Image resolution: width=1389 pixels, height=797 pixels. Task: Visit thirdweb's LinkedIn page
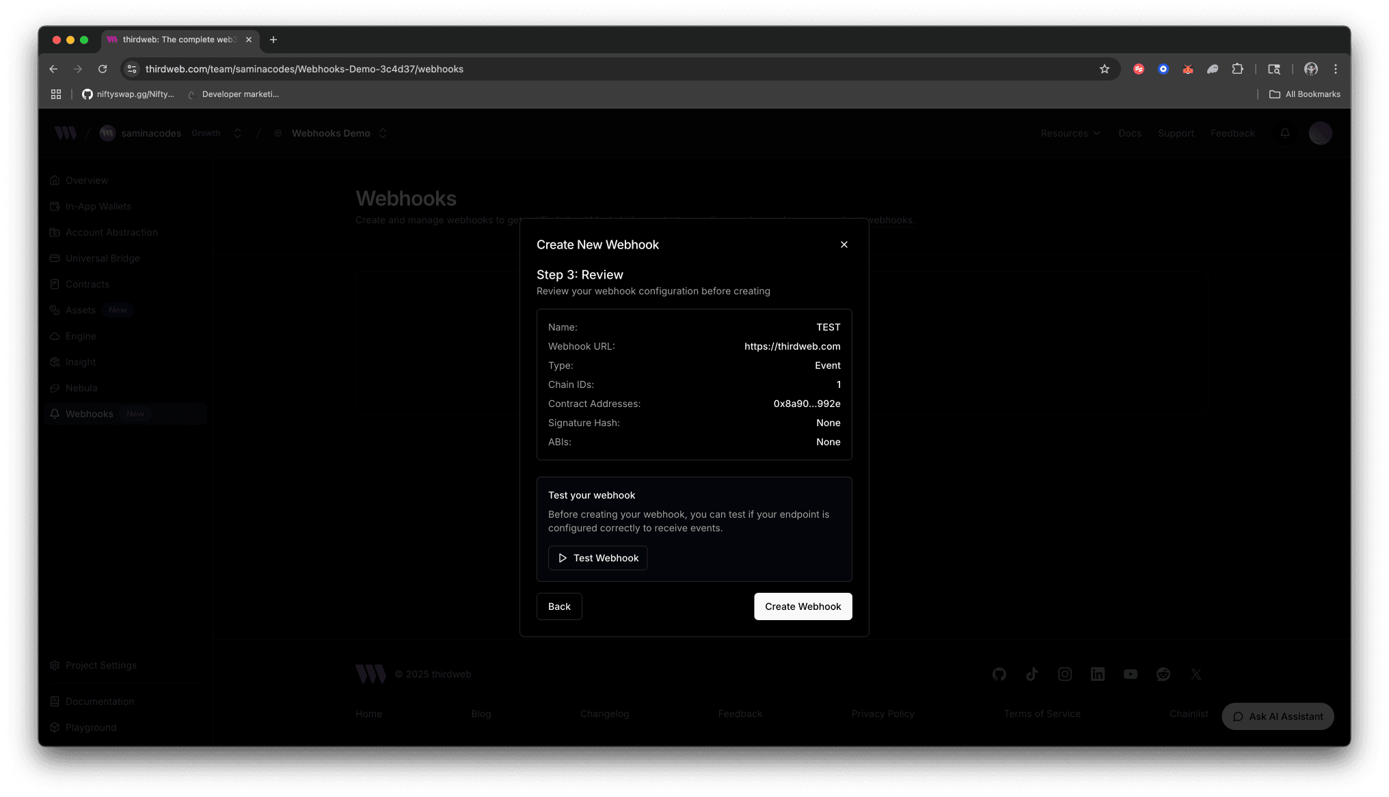tap(1097, 674)
